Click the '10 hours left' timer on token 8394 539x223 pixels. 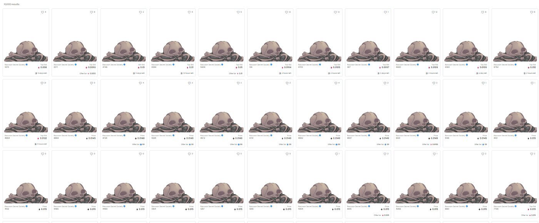pos(187,73)
